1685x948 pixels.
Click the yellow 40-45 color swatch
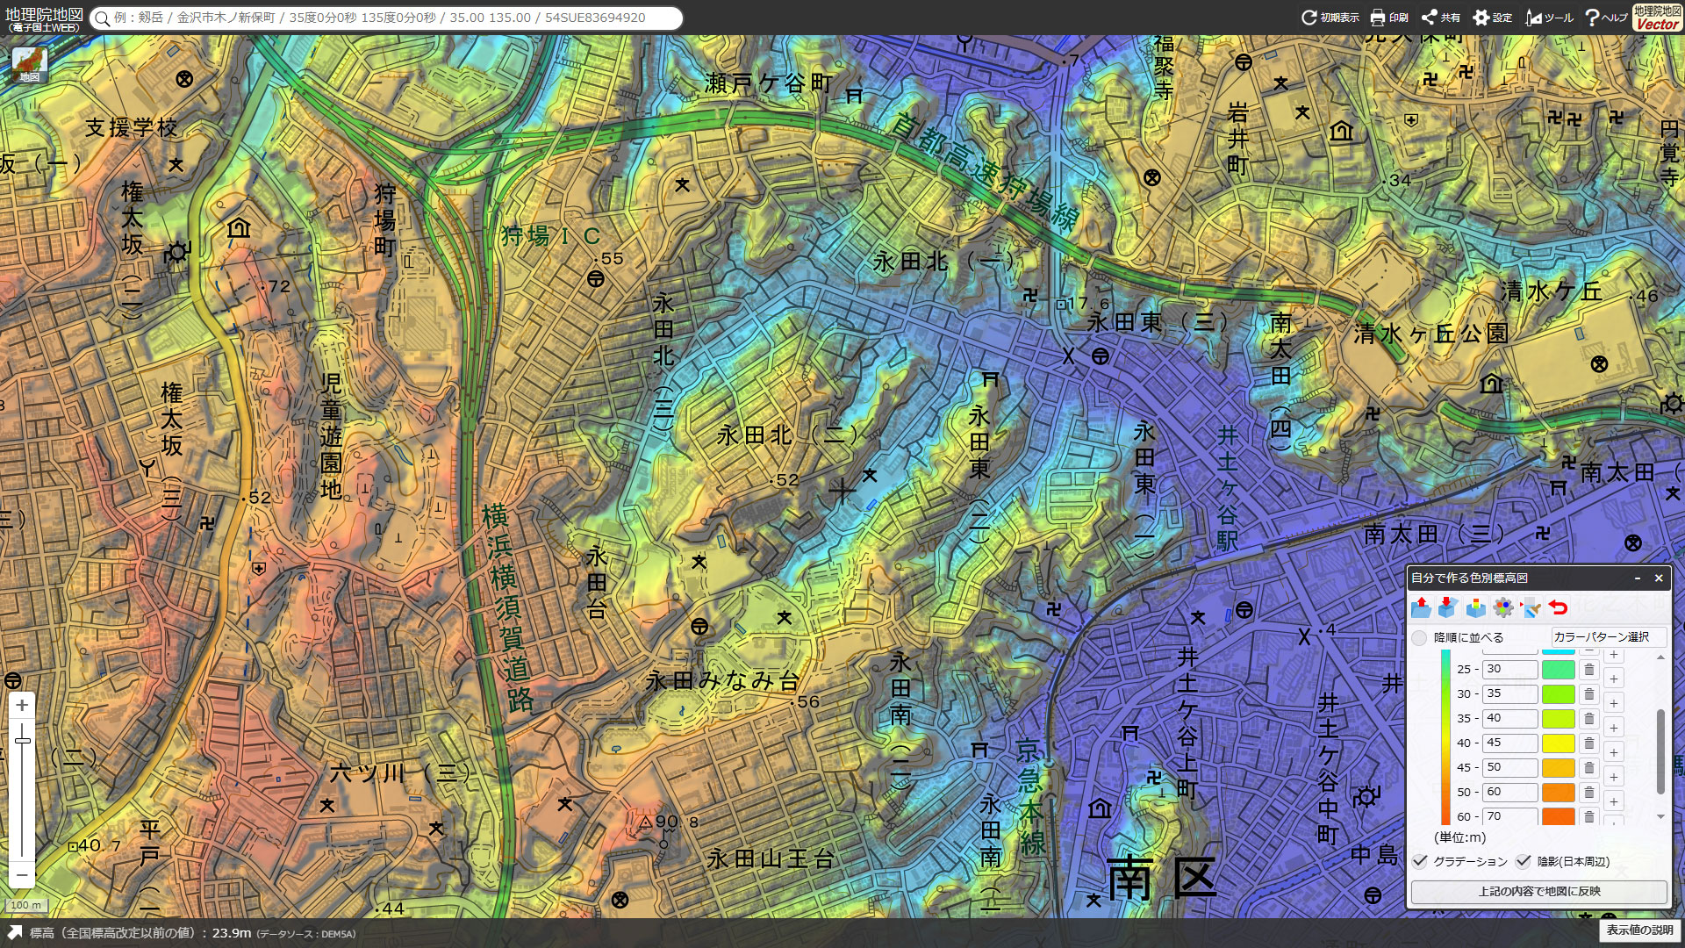click(1559, 743)
